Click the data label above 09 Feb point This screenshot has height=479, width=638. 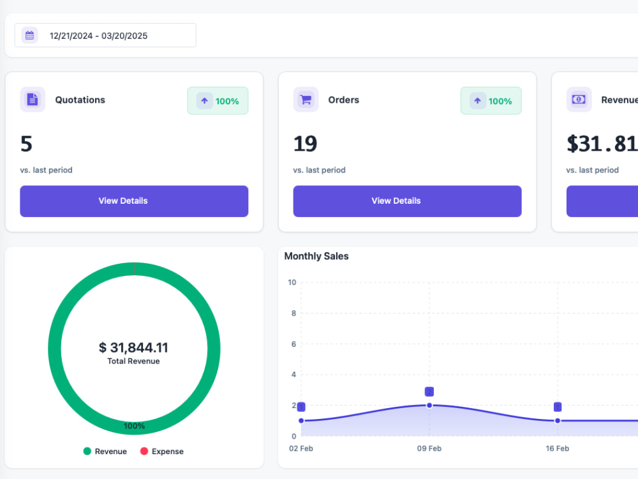(429, 392)
